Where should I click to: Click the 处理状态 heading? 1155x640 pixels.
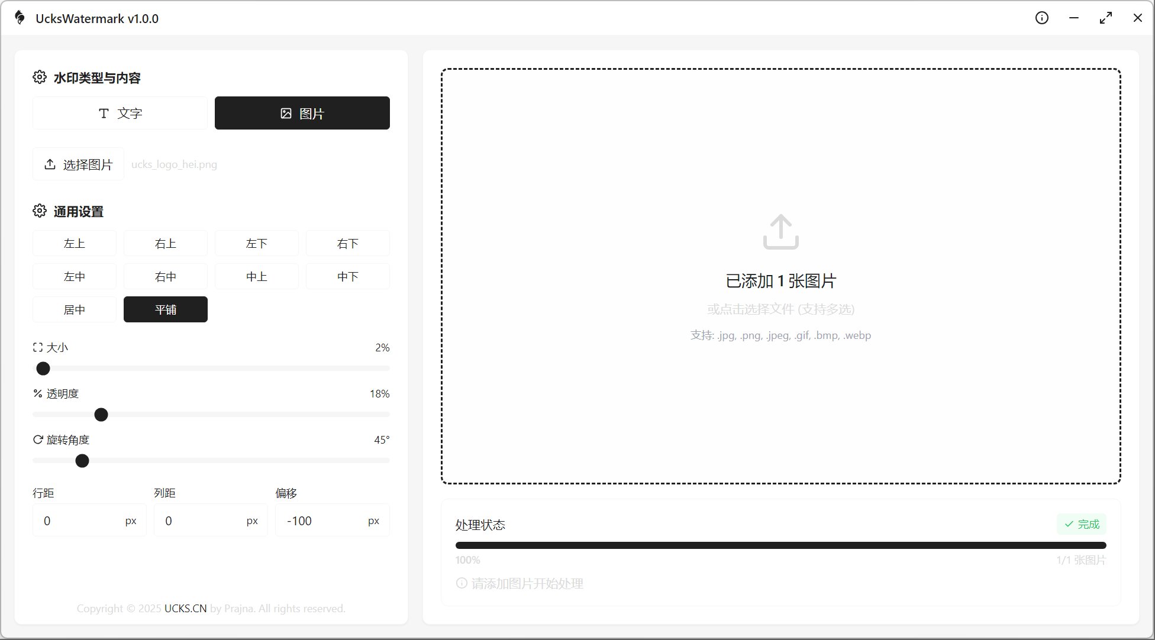480,525
